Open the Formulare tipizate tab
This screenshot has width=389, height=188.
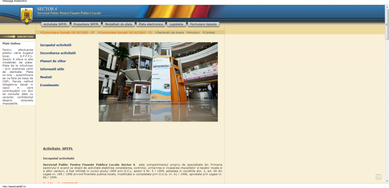(204, 24)
